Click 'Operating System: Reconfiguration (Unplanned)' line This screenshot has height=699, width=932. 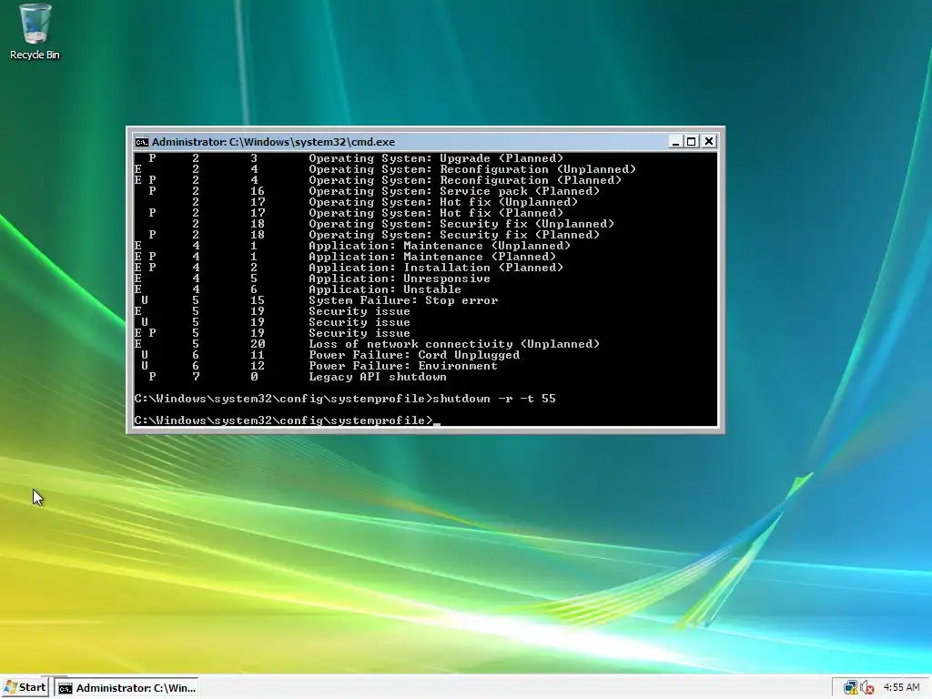(x=472, y=169)
